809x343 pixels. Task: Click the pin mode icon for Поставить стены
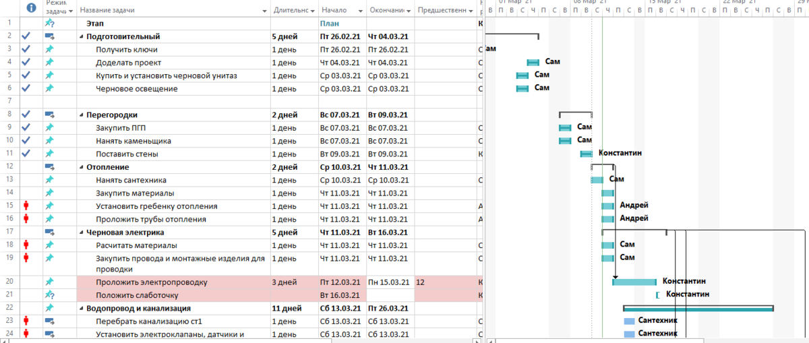click(50, 154)
